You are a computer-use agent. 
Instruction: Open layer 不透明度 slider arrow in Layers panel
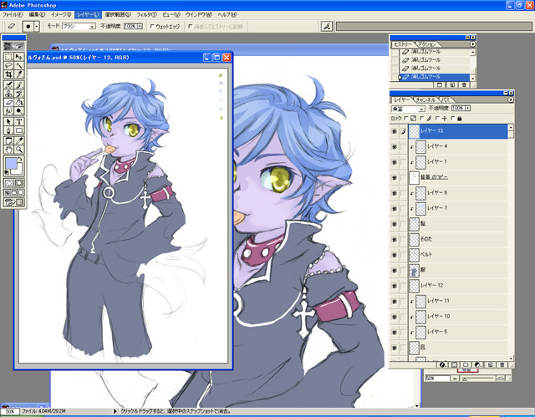point(468,108)
